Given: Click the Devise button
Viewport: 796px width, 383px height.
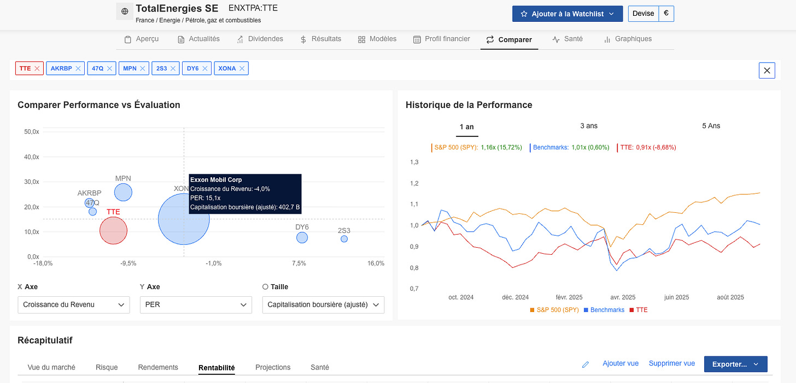Looking at the screenshot, I should 643,14.
